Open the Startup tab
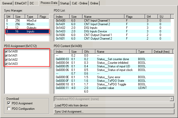Screen dimensions: 178x118 (x=65, y=3)
